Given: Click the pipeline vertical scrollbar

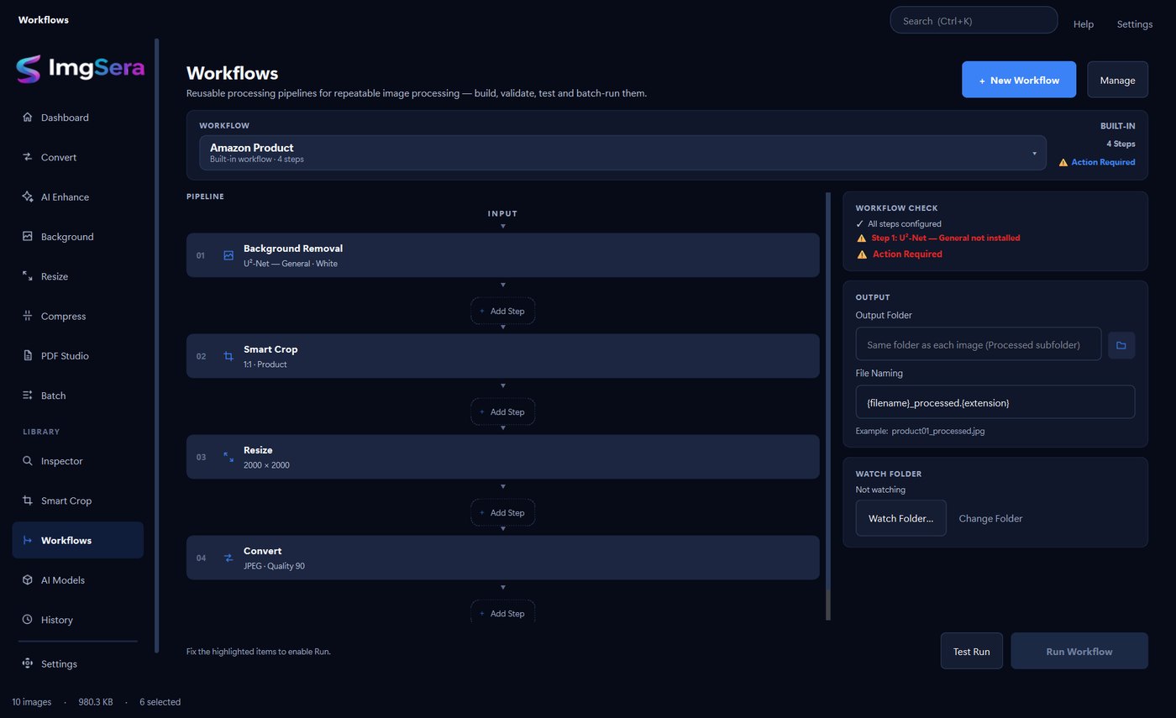Looking at the screenshot, I should click(827, 406).
